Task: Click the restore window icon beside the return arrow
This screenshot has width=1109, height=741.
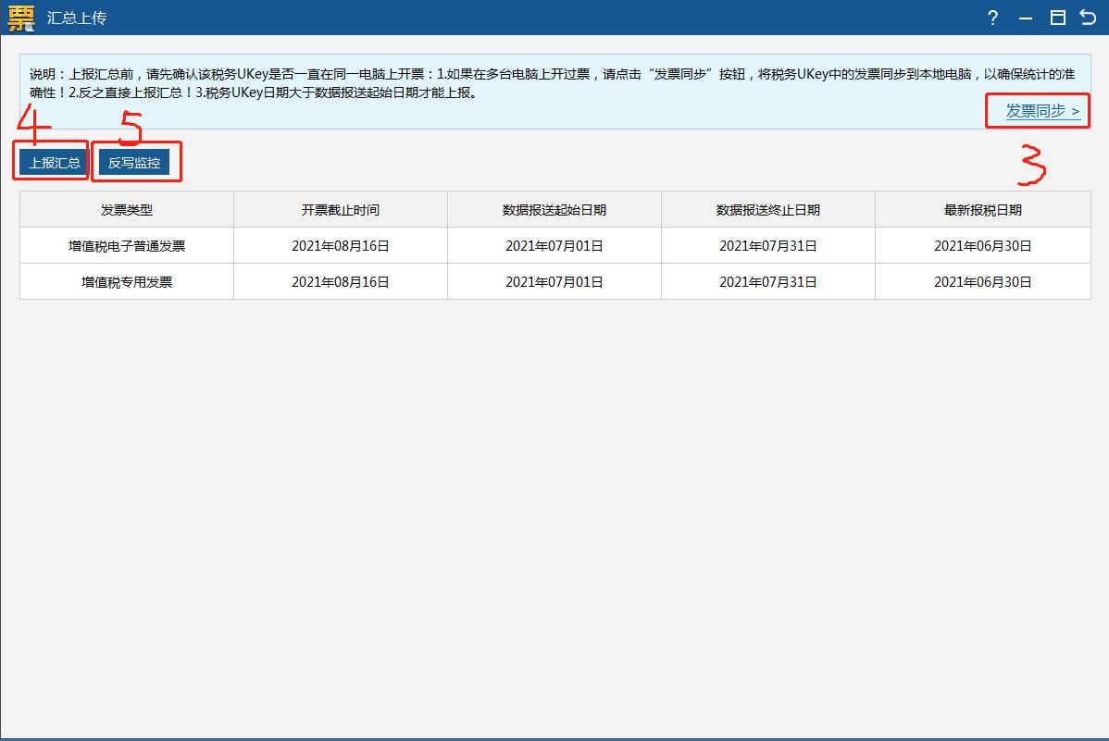Action: (x=1057, y=17)
